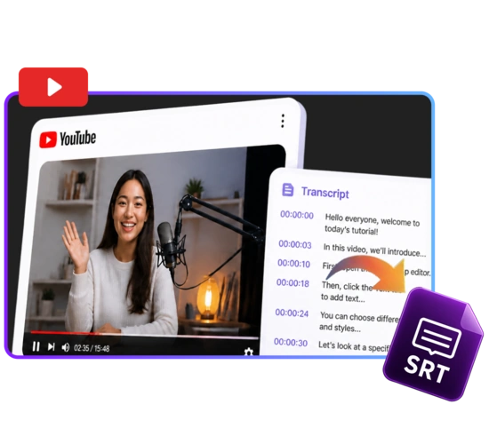This screenshot has height=444, width=497.
Task: Select the line "Hello everyone, welcome to"
Action: (x=373, y=219)
